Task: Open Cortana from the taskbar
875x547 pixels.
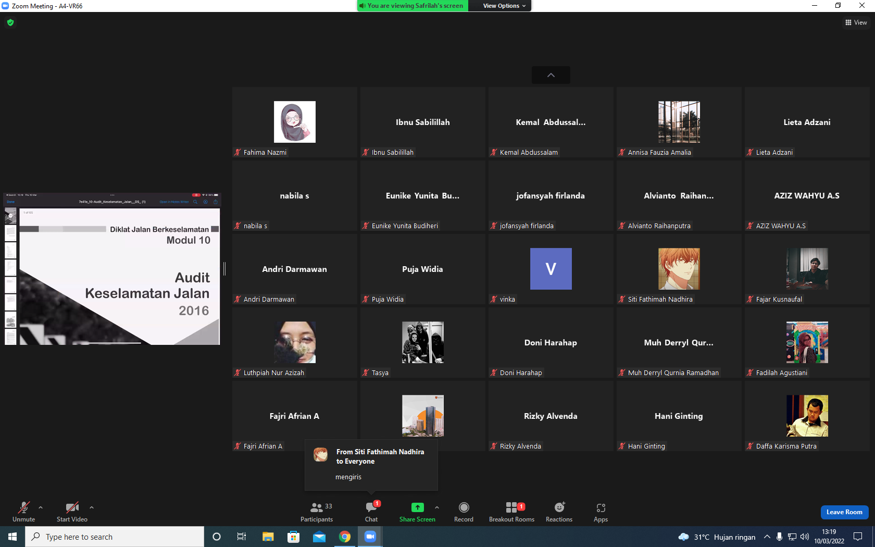Action: (x=217, y=537)
